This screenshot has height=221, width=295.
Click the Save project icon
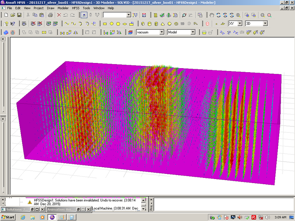click(19, 15)
